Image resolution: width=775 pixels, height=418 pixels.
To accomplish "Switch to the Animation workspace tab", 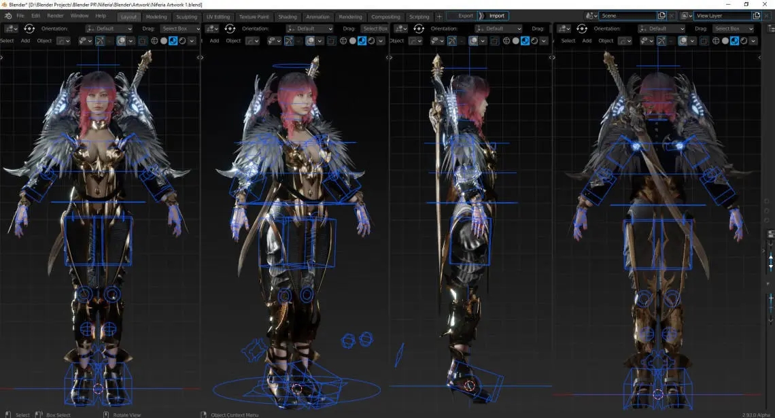I will 317,17.
